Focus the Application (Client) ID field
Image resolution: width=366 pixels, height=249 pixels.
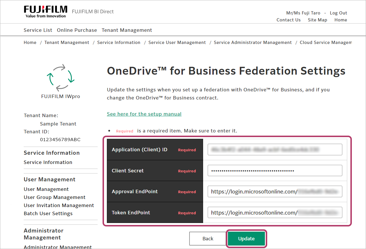pos(275,150)
